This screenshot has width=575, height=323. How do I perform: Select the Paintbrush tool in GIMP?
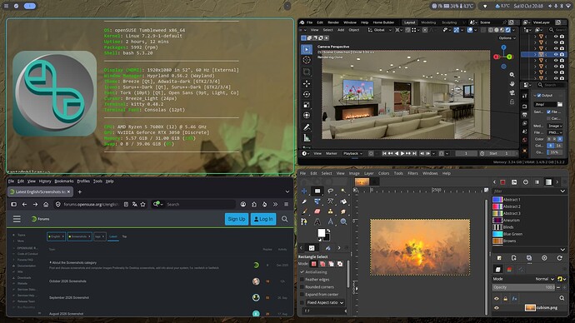304,211
